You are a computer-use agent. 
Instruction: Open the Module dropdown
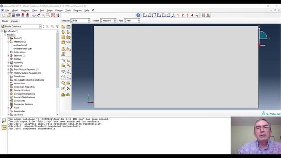(x=80, y=21)
